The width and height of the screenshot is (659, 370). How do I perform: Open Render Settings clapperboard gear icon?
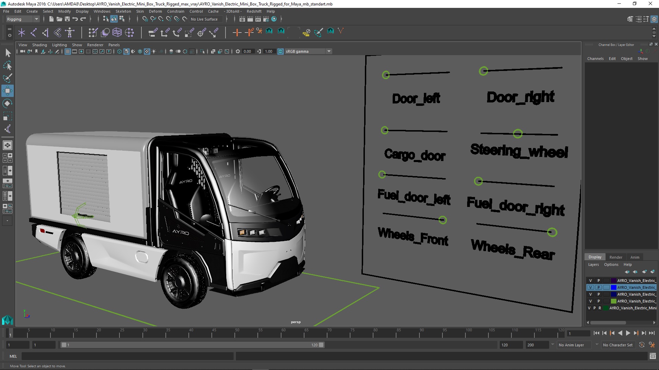coord(266,19)
